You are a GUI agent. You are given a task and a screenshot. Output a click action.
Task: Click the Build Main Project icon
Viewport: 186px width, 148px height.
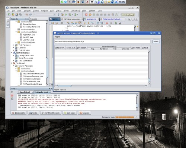point(58,14)
